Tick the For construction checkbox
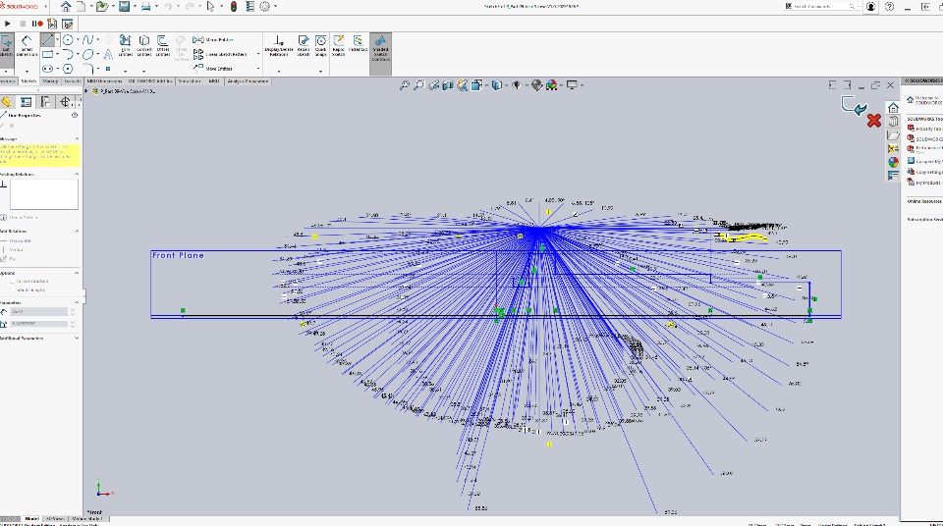The height and width of the screenshot is (526, 943). pos(12,281)
